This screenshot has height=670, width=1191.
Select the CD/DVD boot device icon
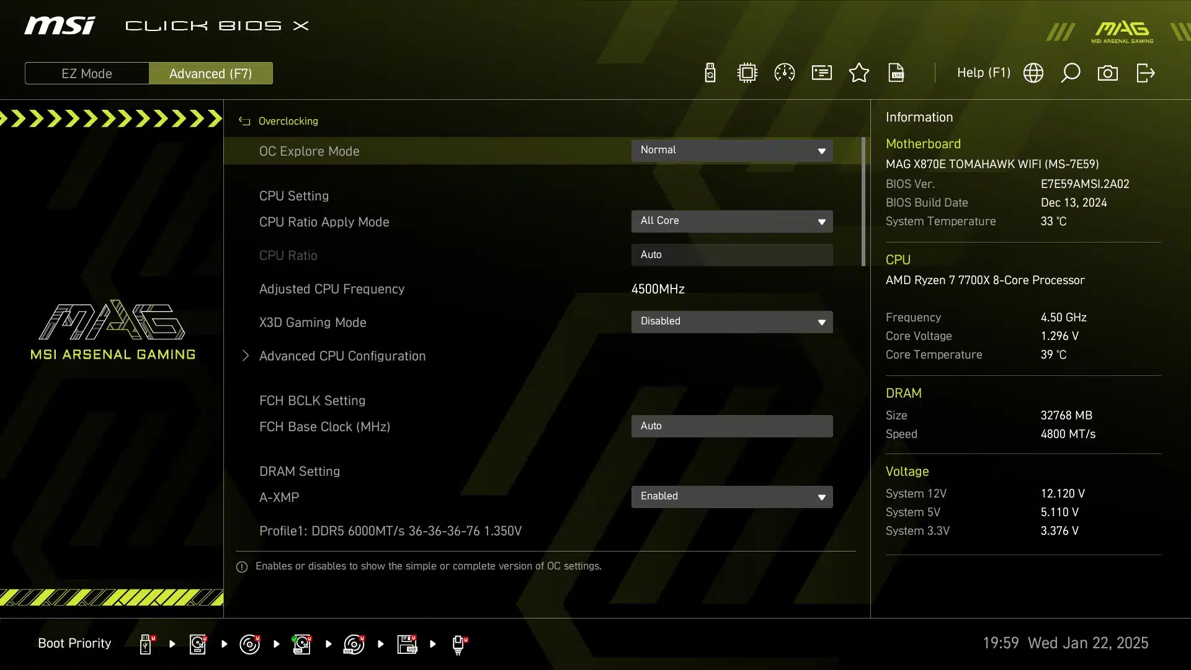pos(250,644)
